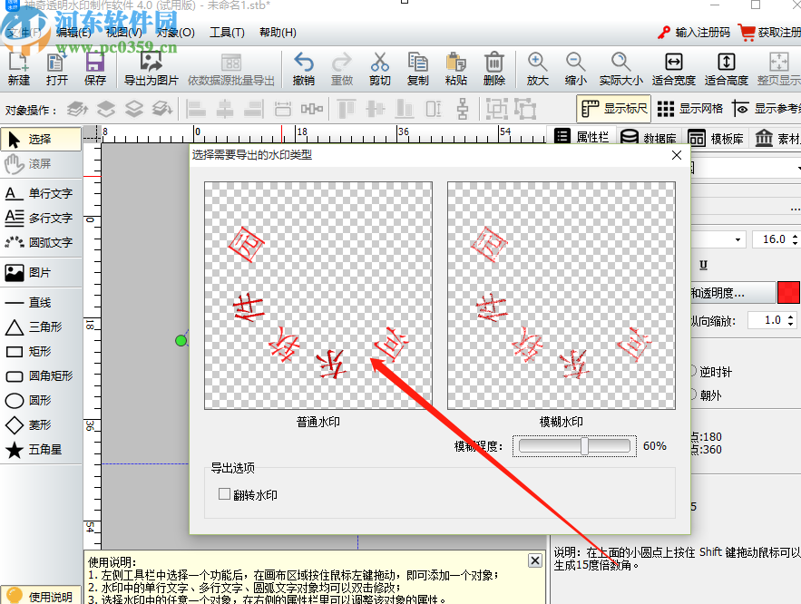Click the 16.0 font size stepper arrows
The height and width of the screenshot is (604, 801).
tap(795, 239)
